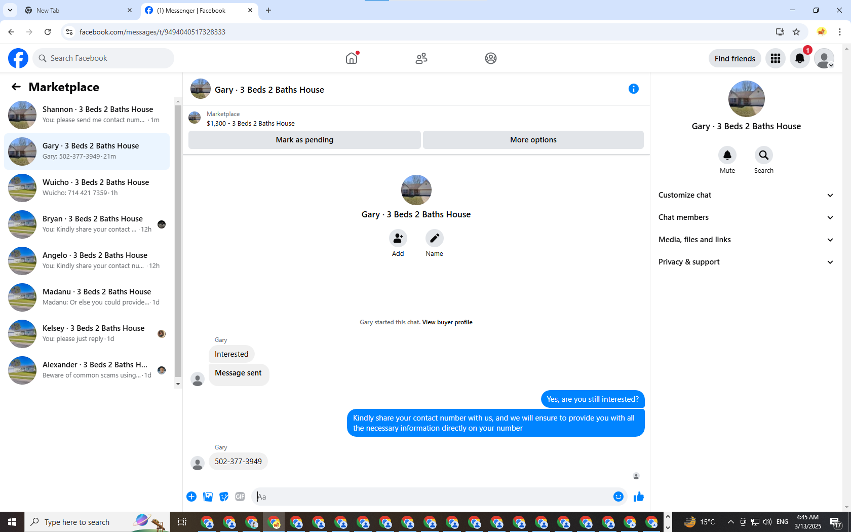
Task: Open the Windows Start menu
Action: coord(12,522)
